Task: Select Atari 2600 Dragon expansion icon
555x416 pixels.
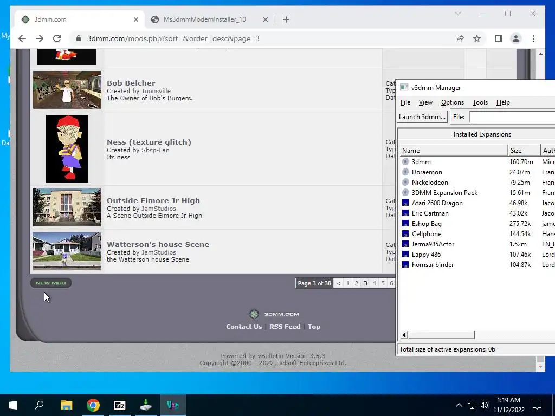Action: coord(405,203)
